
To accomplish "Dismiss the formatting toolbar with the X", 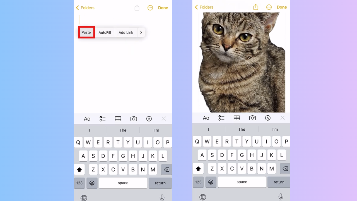I will pyautogui.click(x=164, y=119).
